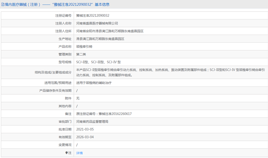Click the bullet icon beside 注
The width and height of the screenshot is (268, 158).
point(67,153)
